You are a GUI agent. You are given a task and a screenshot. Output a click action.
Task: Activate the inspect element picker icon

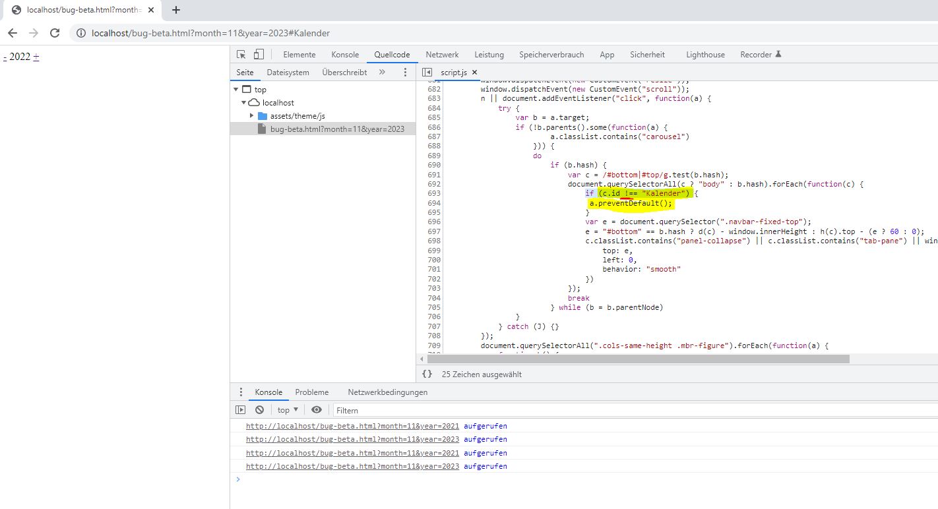241,55
